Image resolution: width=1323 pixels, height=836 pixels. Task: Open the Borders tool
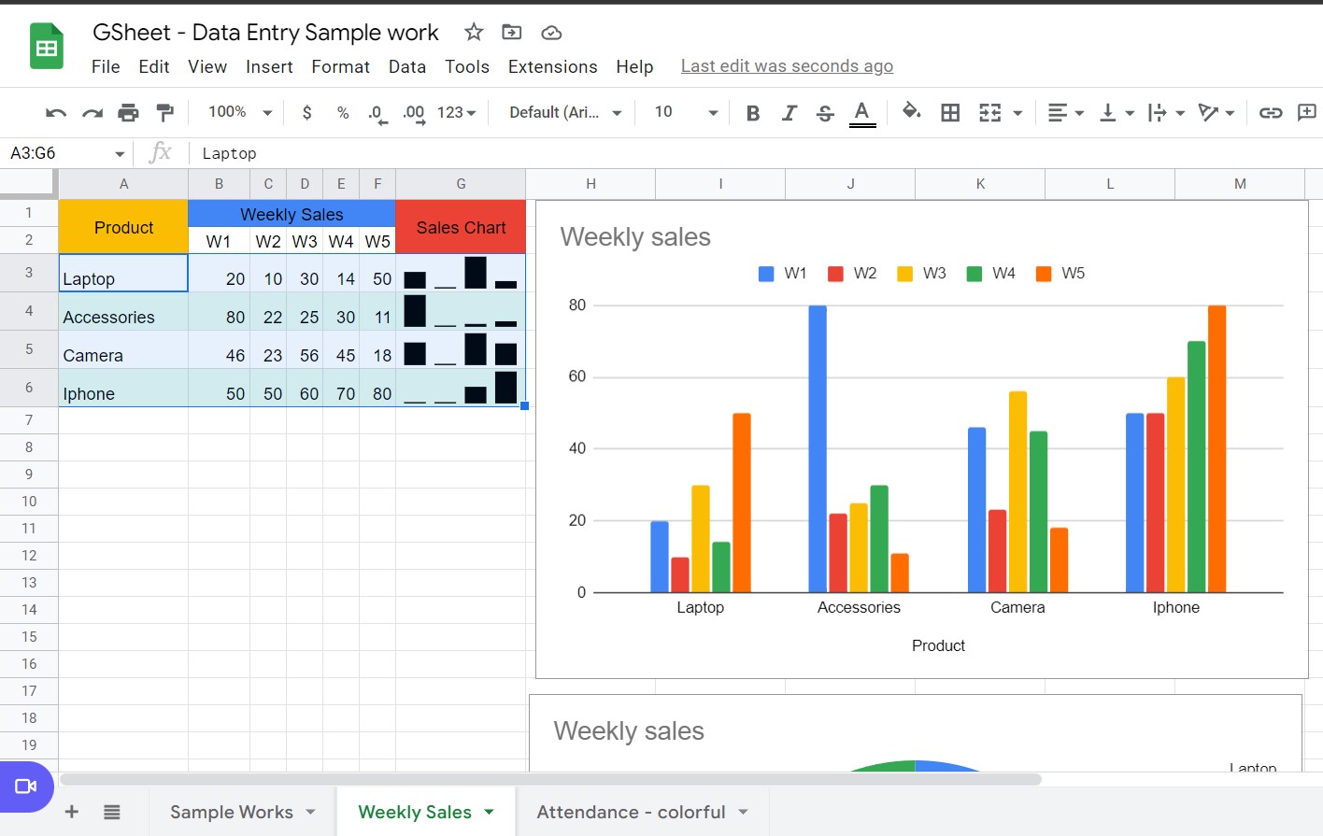click(950, 113)
